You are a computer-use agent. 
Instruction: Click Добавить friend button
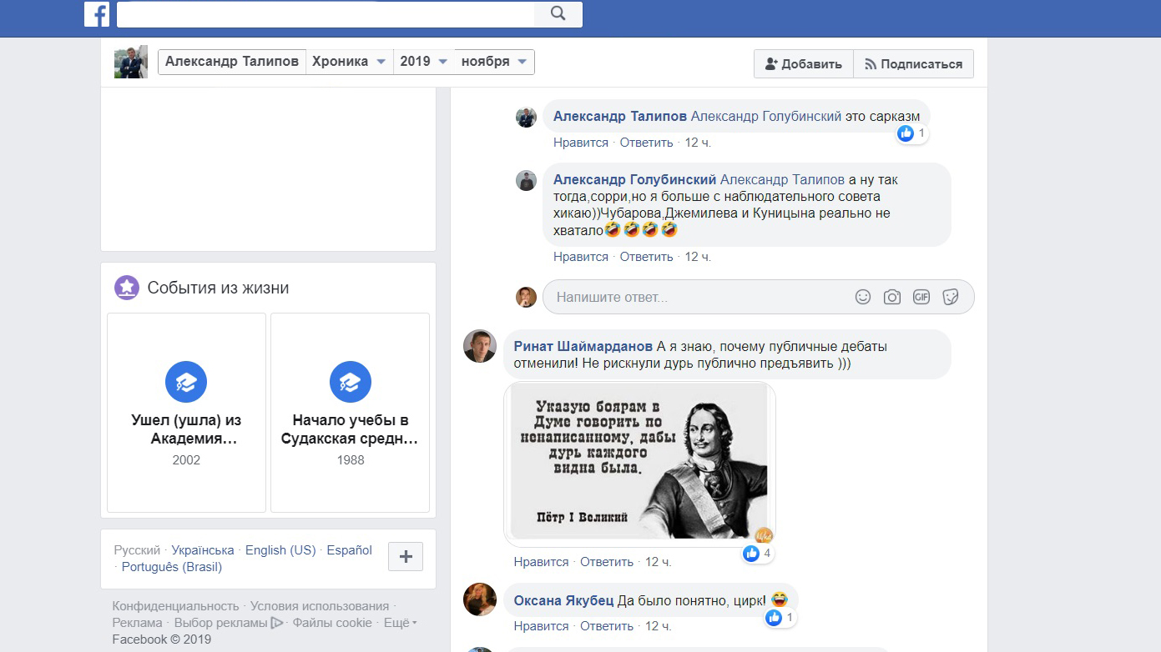tap(803, 64)
